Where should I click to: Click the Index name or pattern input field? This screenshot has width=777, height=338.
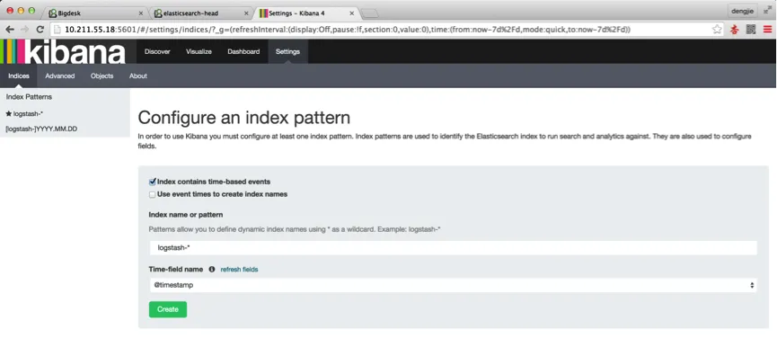(453, 248)
